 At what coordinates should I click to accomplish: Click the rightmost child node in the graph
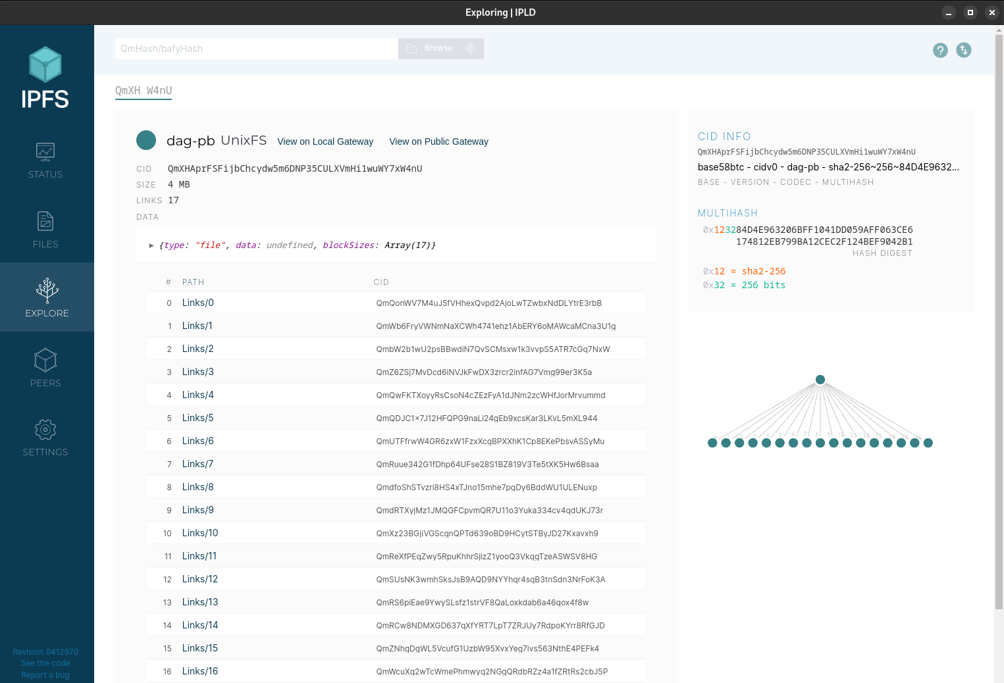point(928,443)
